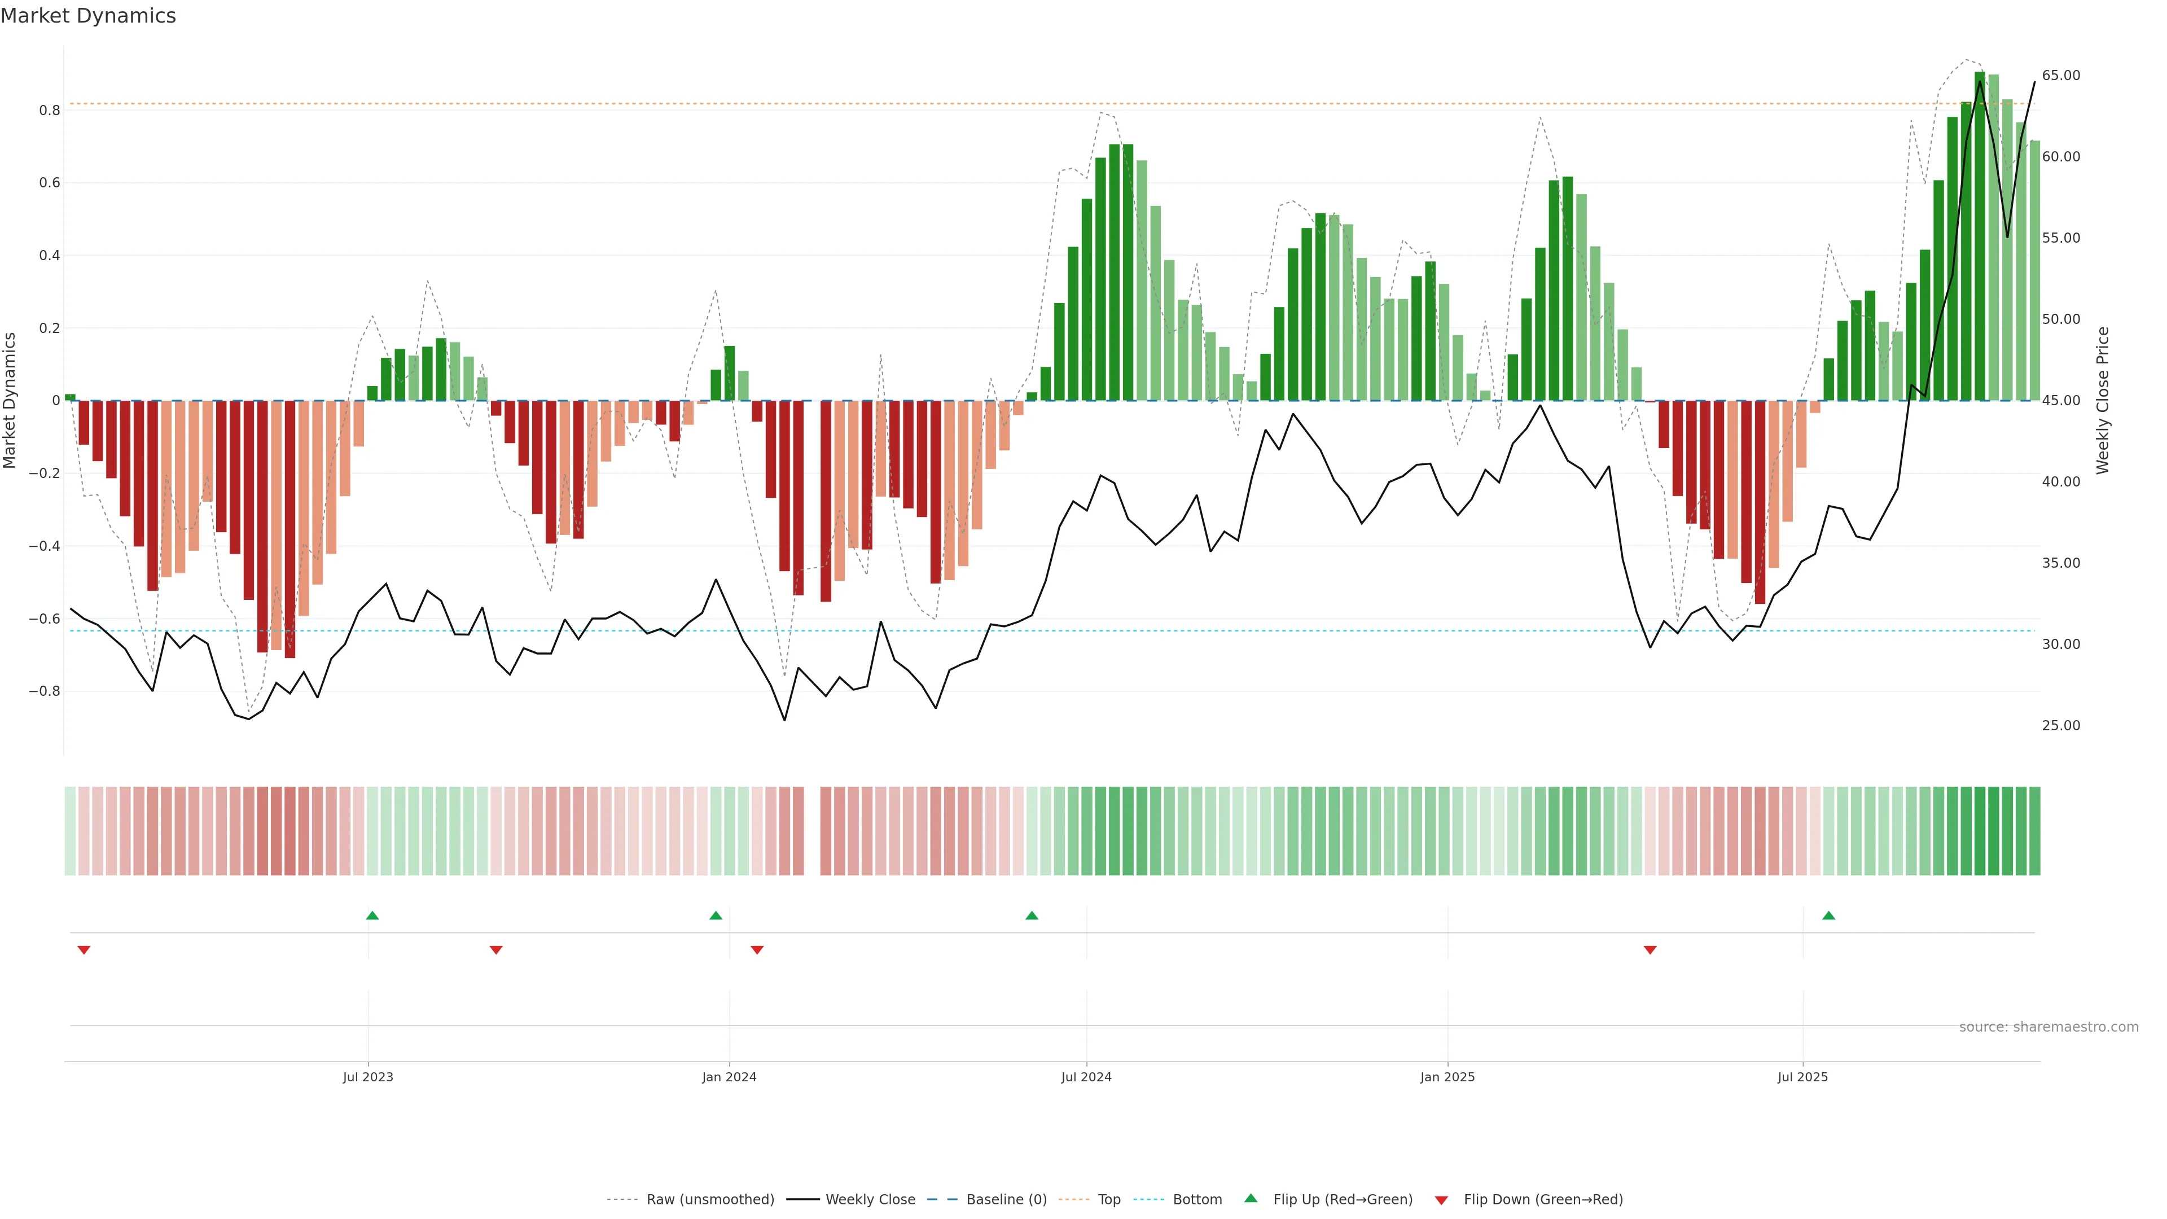Click the Flip Up legend triangle icon
2167x1219 pixels.
click(x=1251, y=1198)
